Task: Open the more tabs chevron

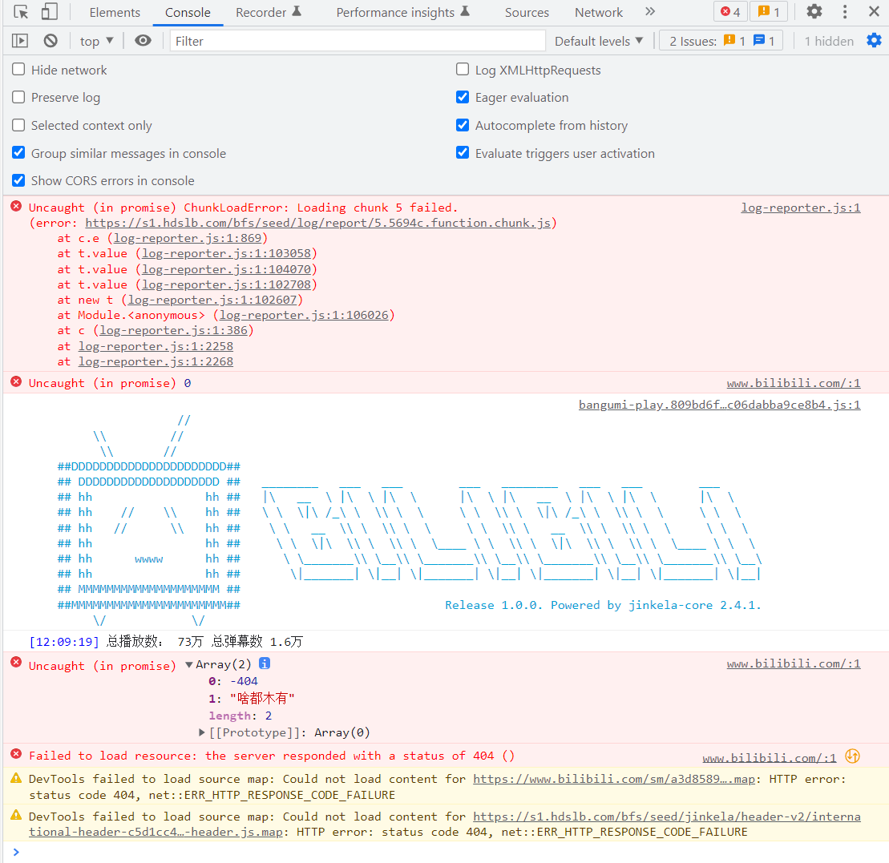Action: pos(650,11)
